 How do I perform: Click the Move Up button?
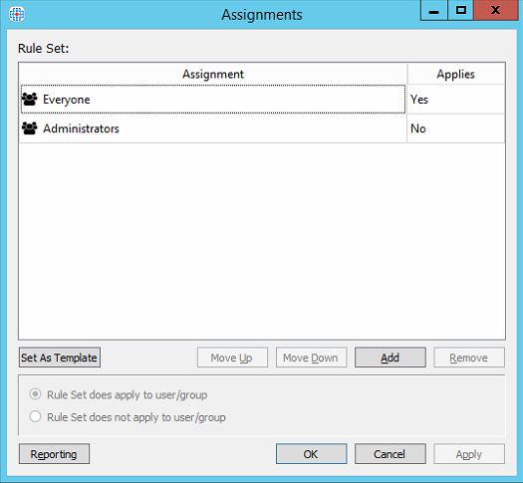(232, 358)
